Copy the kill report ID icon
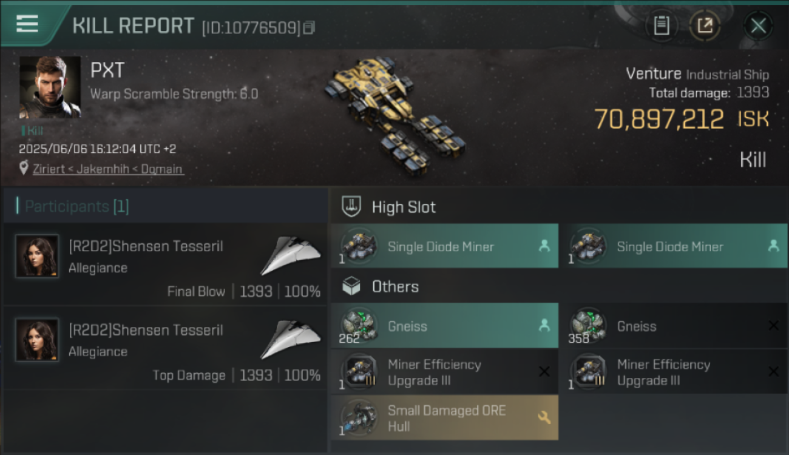The width and height of the screenshot is (789, 455). click(310, 27)
